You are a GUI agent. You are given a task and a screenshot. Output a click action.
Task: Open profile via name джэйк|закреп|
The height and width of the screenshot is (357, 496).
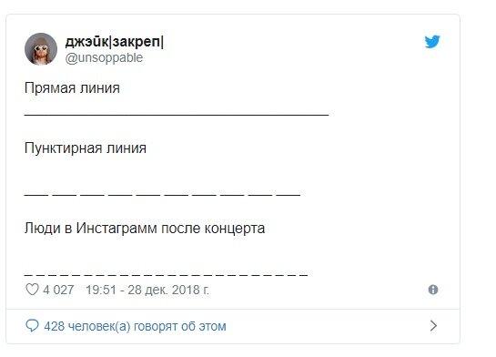(115, 42)
